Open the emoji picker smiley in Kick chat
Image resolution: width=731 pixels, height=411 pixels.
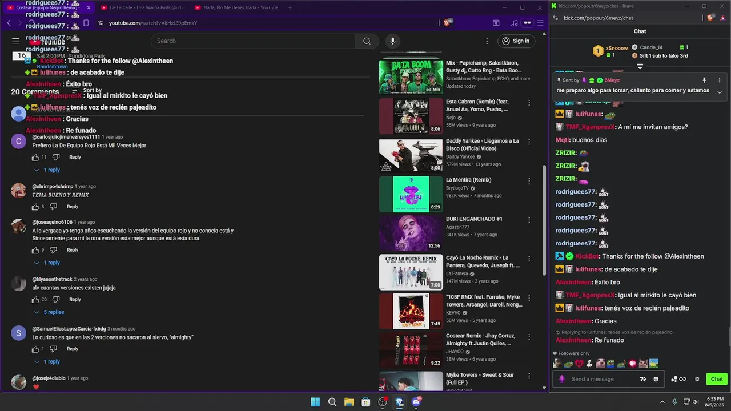[656, 379]
